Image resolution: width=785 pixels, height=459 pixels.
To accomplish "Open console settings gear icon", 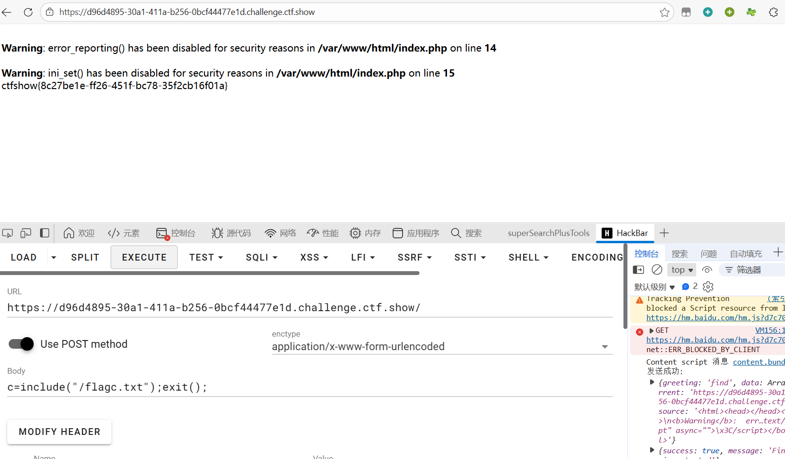I will click(708, 287).
